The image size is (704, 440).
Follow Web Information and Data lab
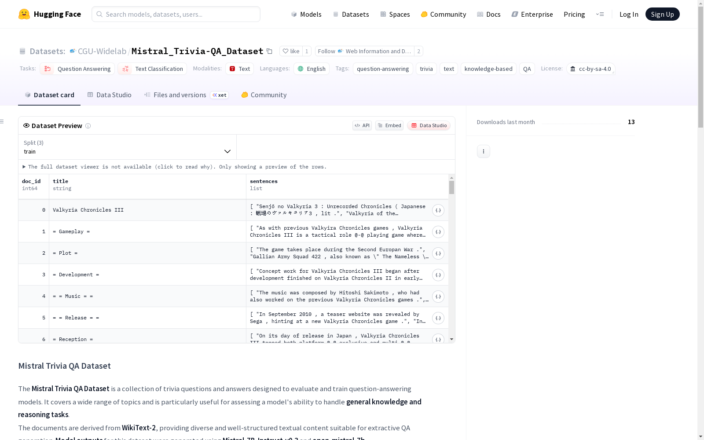click(365, 51)
